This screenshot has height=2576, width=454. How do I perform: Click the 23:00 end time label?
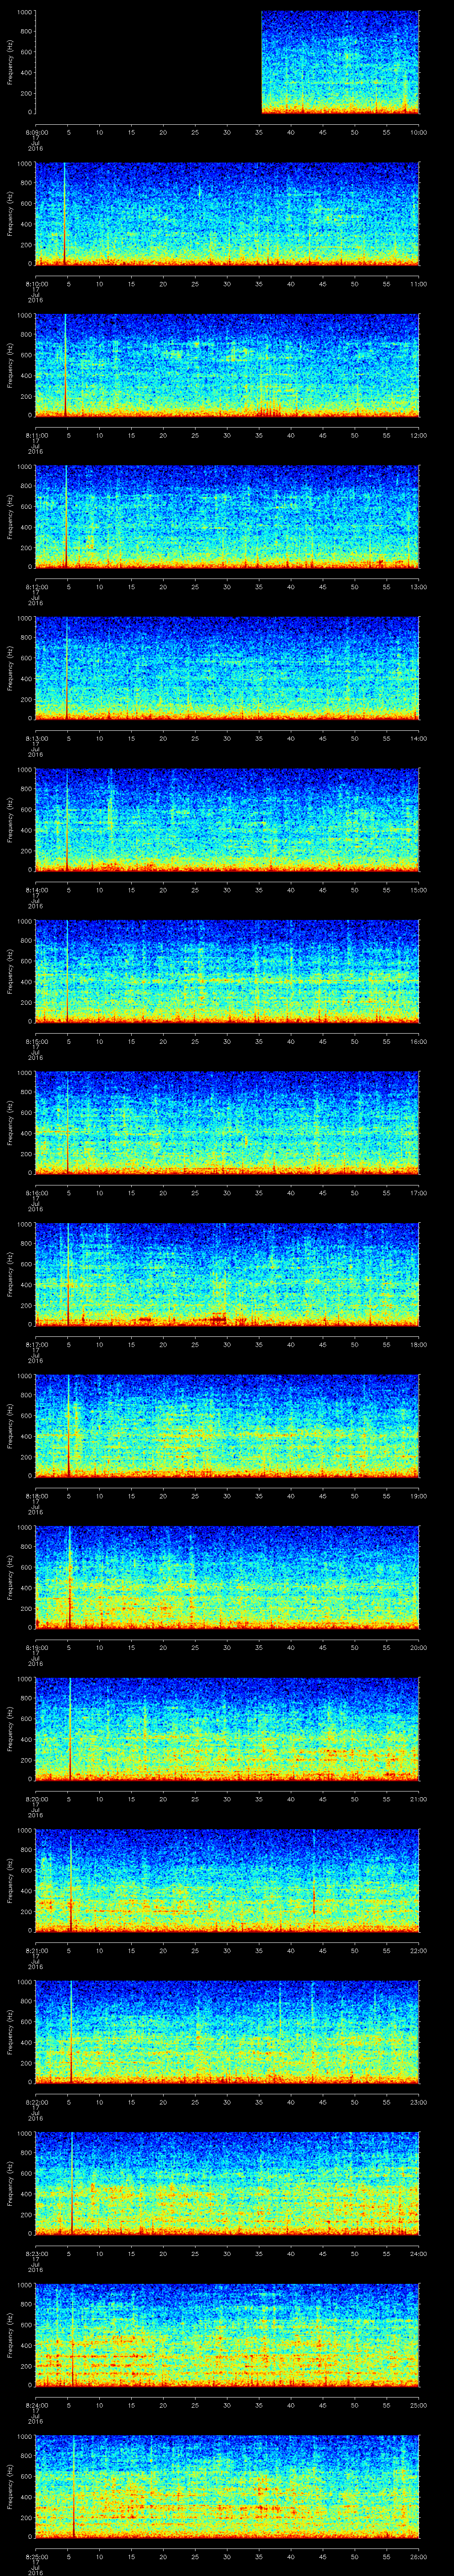click(419, 2102)
